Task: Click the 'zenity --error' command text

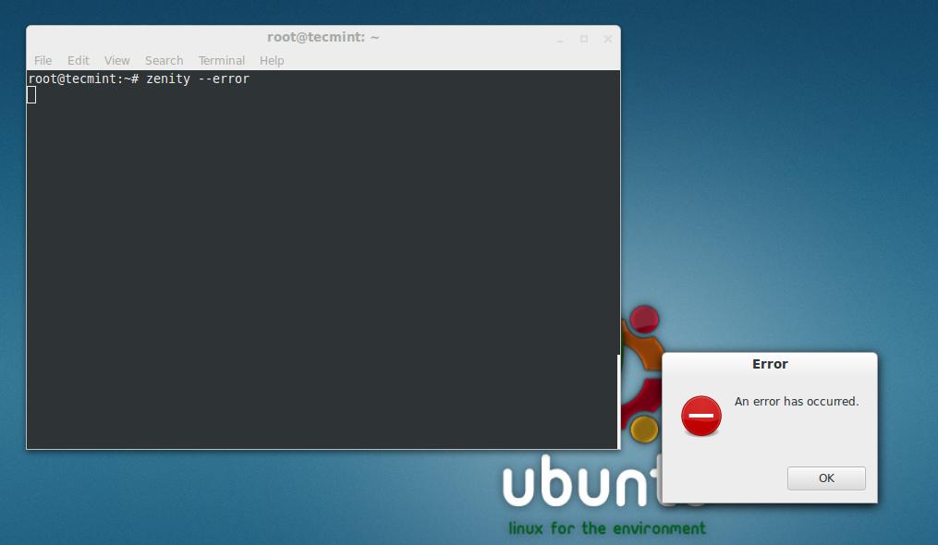Action: click(x=198, y=79)
